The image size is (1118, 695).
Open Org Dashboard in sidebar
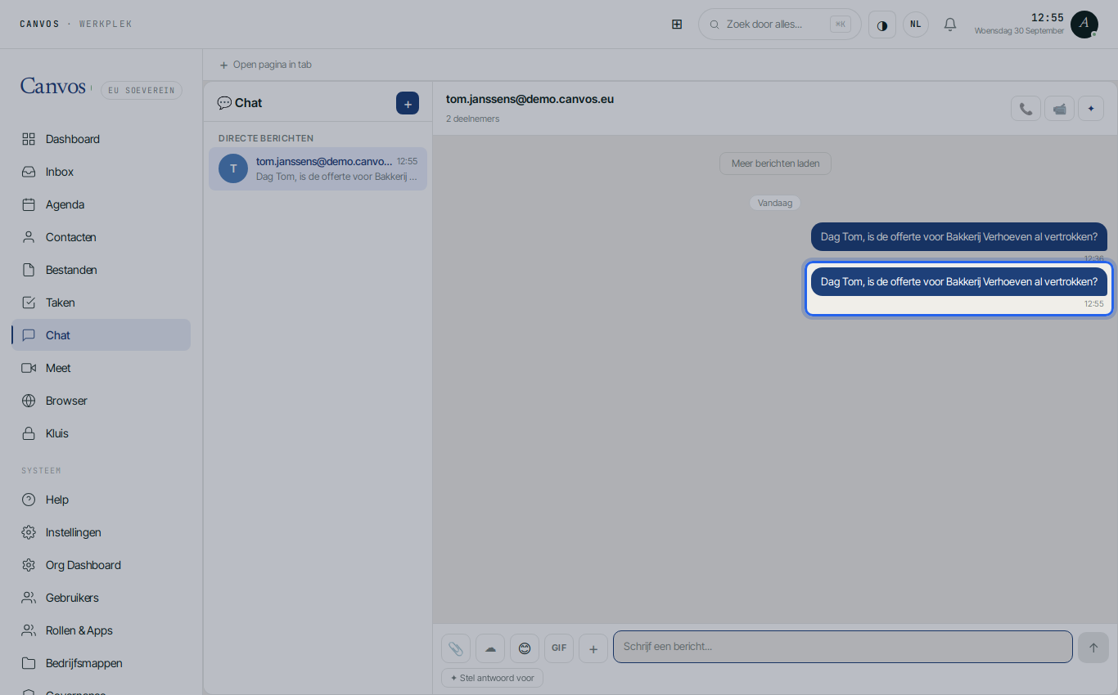coord(101,565)
